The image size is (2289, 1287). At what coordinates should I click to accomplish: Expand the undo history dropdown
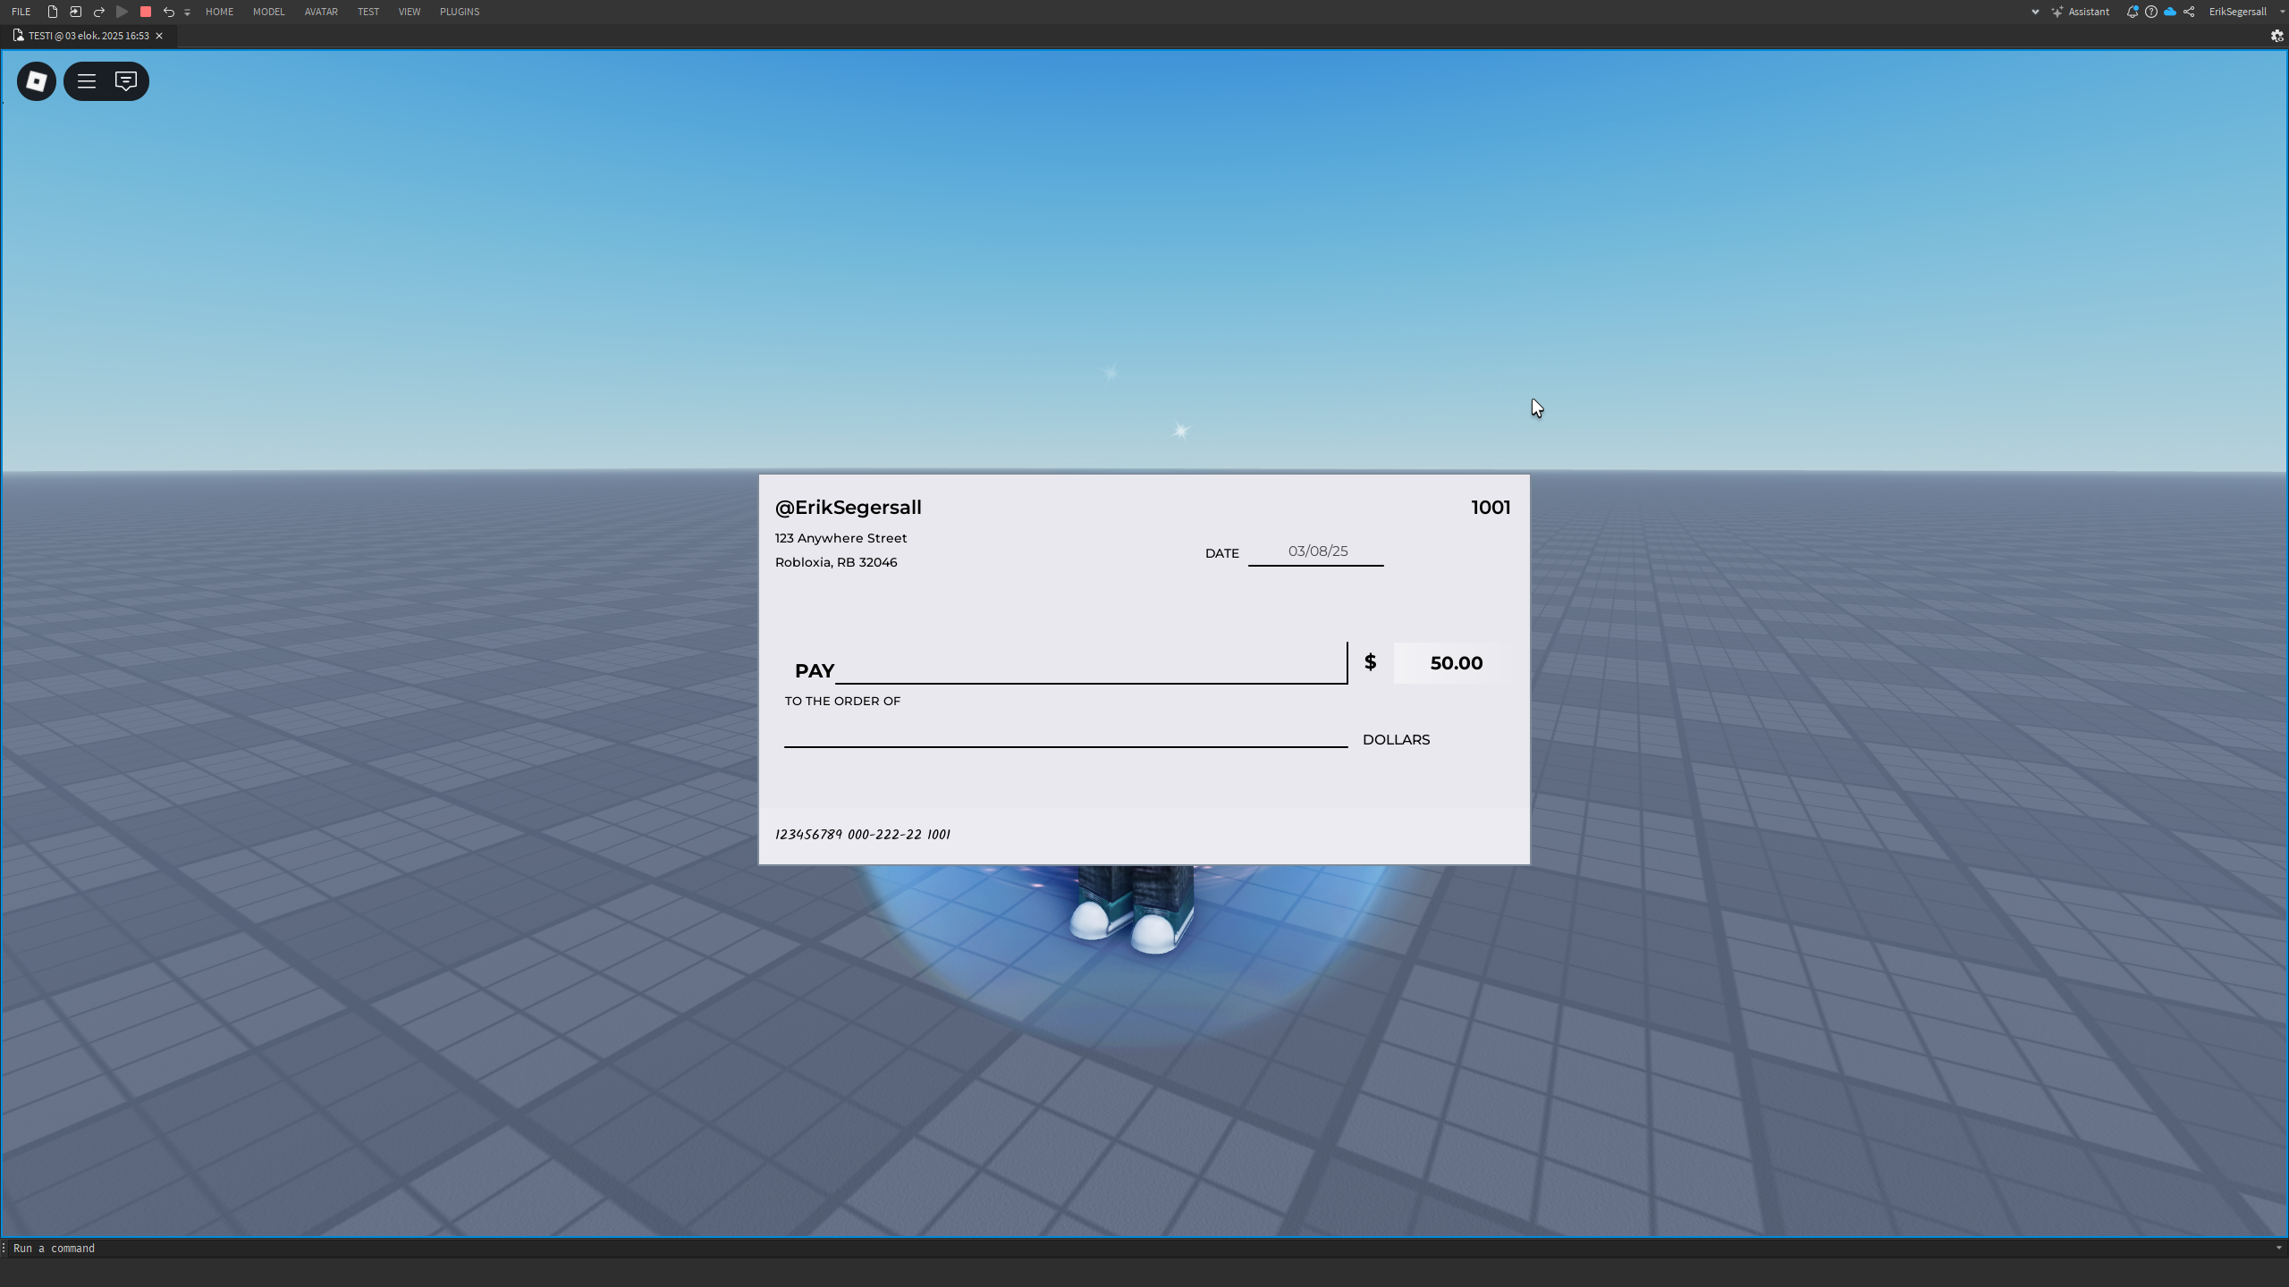[187, 12]
